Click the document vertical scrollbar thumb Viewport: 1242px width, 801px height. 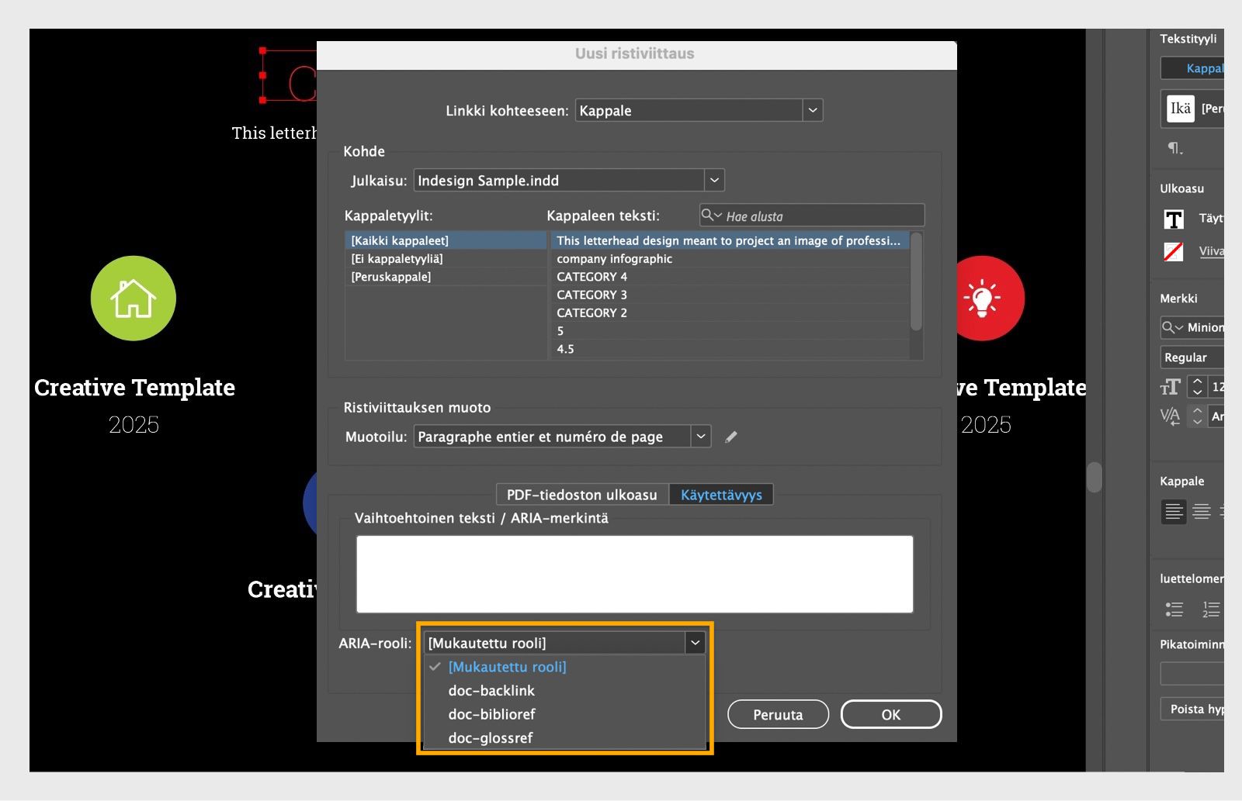click(1095, 477)
